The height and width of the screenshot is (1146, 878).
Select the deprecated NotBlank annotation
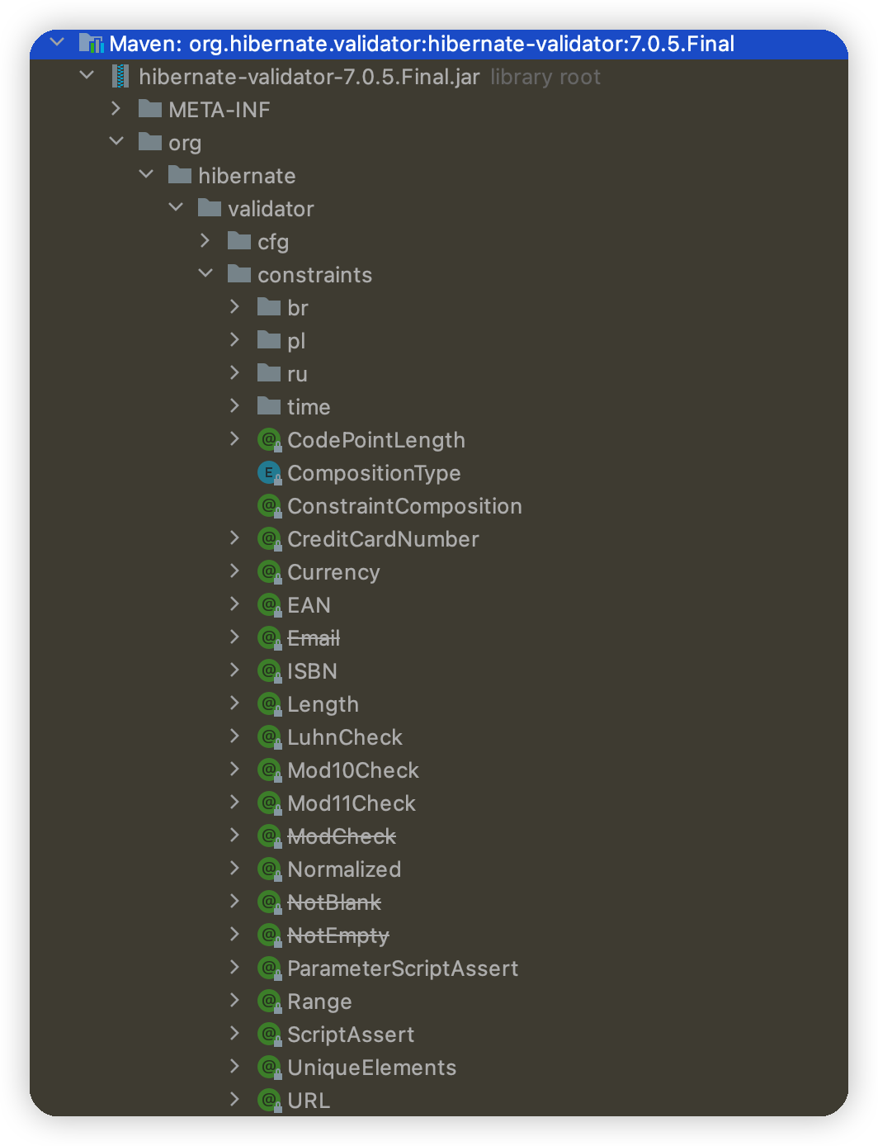333,902
